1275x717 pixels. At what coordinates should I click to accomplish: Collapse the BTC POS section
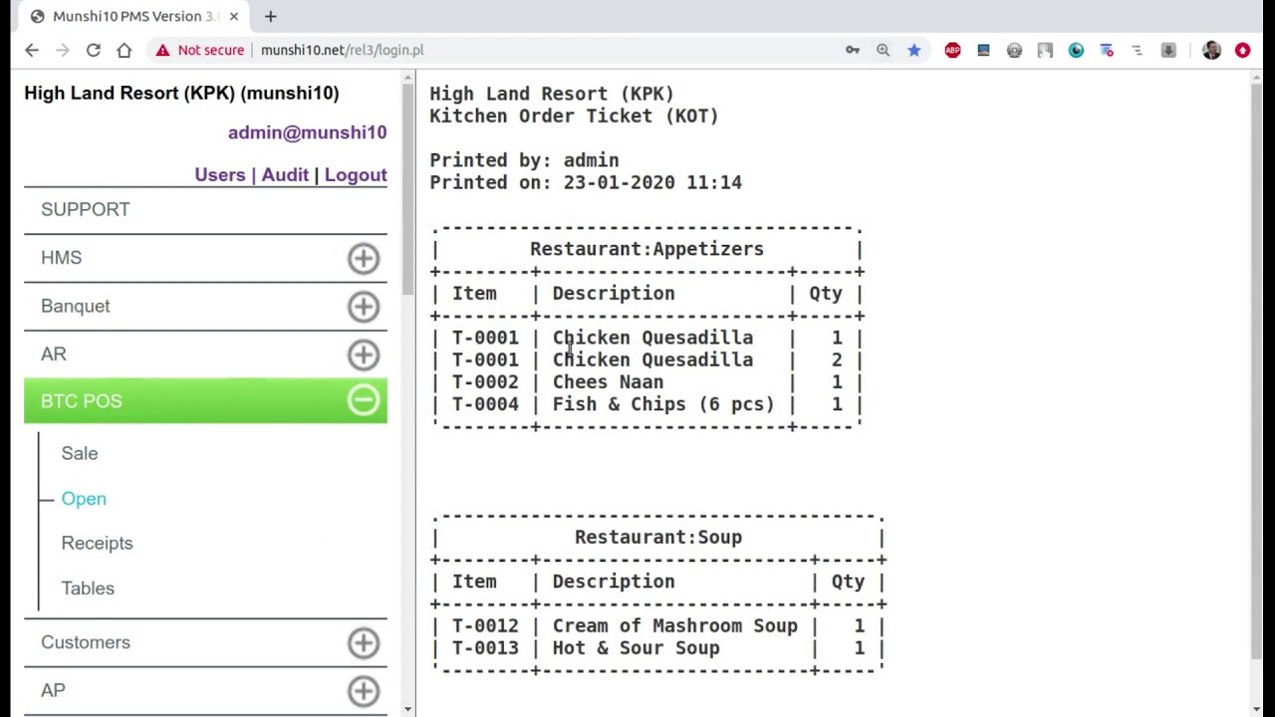click(x=363, y=400)
